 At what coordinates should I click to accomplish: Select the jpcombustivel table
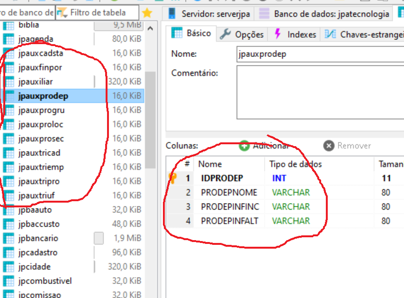coord(45,281)
